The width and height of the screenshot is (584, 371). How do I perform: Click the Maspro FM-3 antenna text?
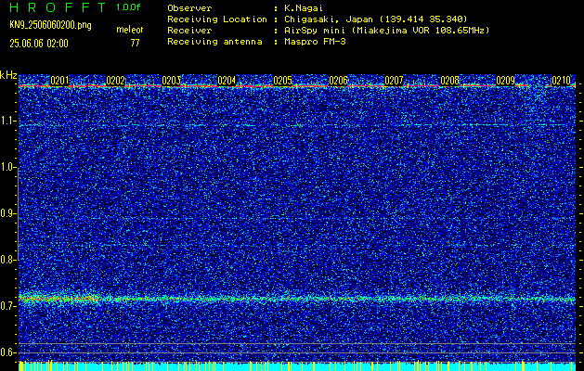(x=315, y=42)
